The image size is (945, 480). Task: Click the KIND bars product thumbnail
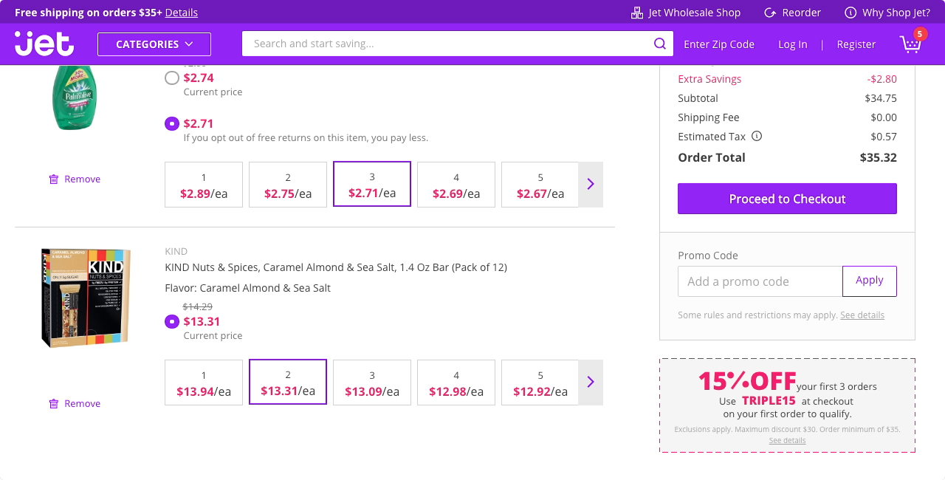86,298
